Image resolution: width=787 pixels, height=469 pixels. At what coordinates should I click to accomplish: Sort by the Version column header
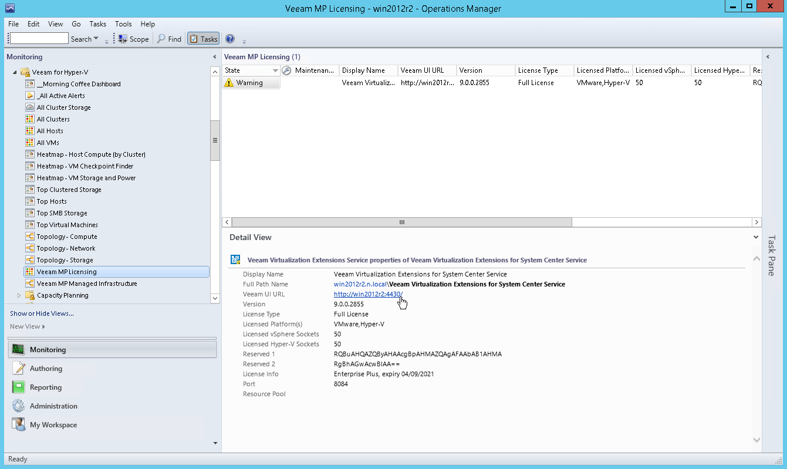coord(486,70)
